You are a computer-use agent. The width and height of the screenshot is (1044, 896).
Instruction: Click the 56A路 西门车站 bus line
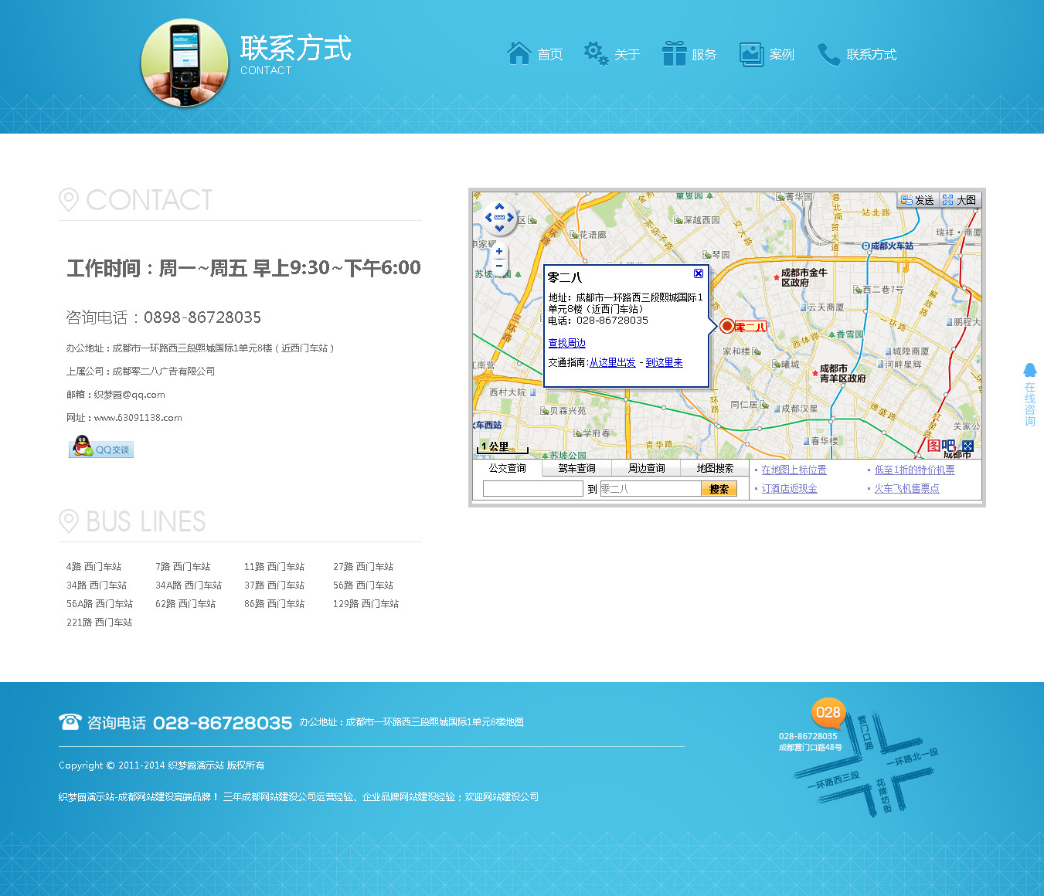(x=100, y=604)
